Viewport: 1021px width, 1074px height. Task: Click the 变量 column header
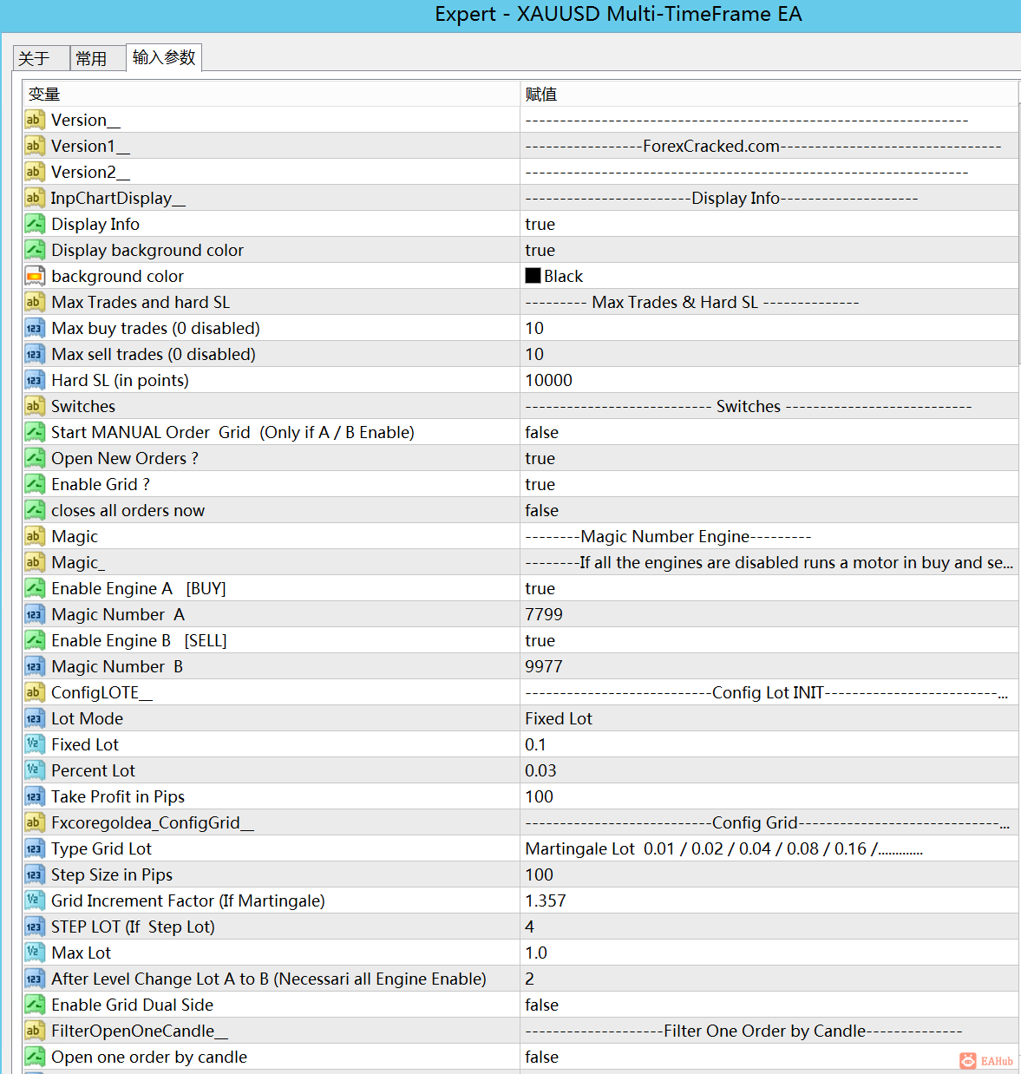[x=271, y=94]
